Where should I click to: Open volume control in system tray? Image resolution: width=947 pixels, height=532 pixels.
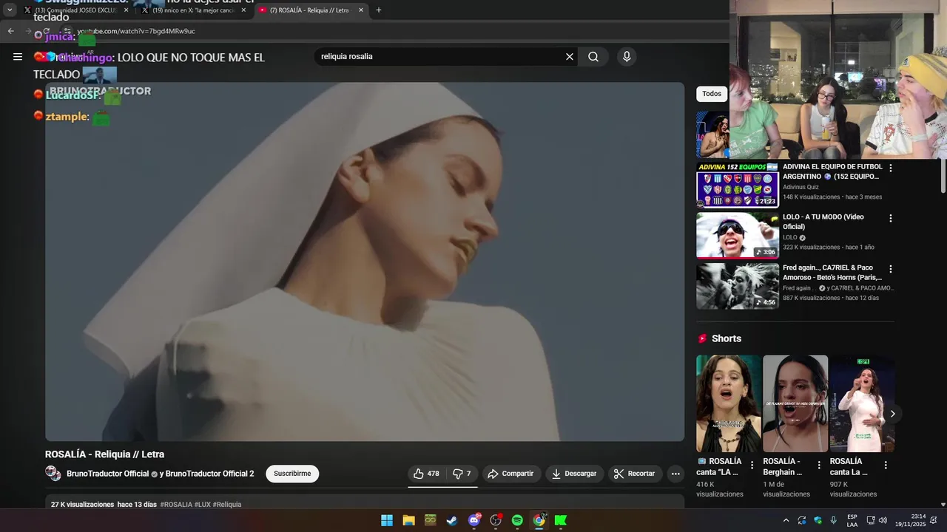coord(883,520)
